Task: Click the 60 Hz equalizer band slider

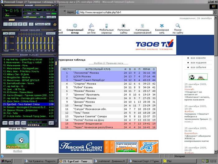Action: pyautogui.click(x=18, y=43)
